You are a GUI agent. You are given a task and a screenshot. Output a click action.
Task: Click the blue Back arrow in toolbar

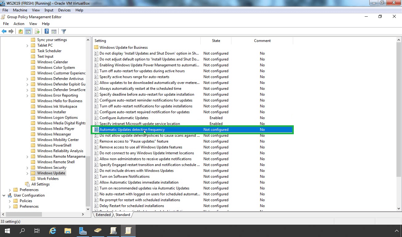click(x=4, y=31)
